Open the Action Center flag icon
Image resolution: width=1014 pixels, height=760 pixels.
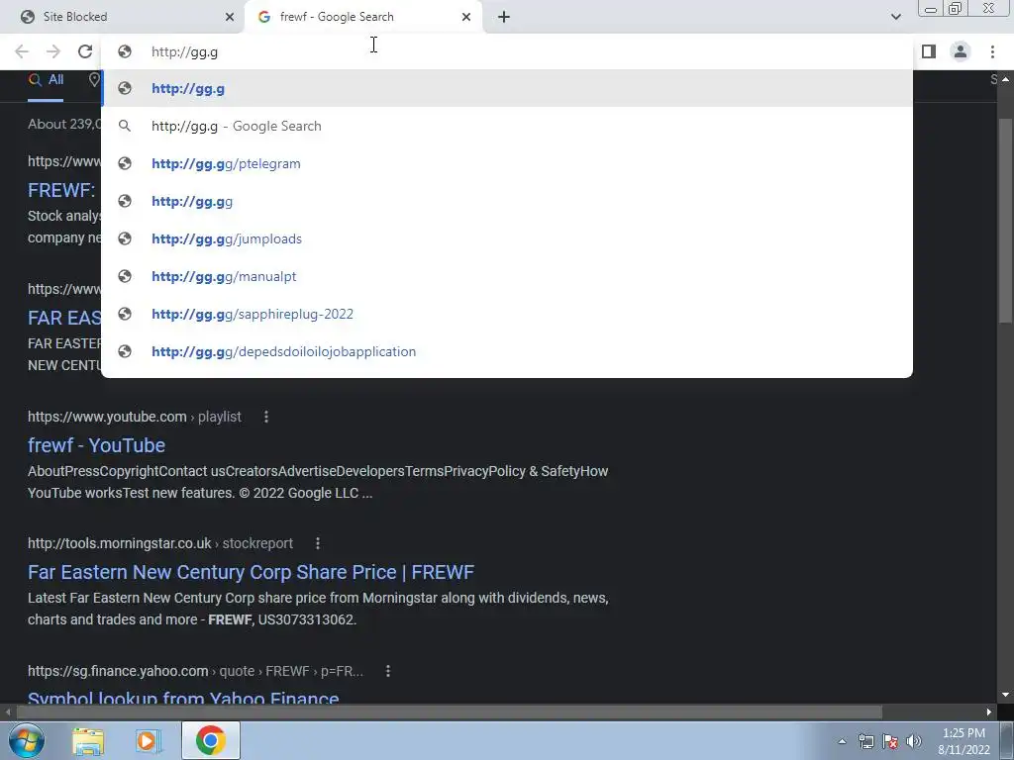tap(890, 741)
